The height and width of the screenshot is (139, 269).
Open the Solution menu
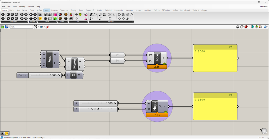[x=30, y=6]
